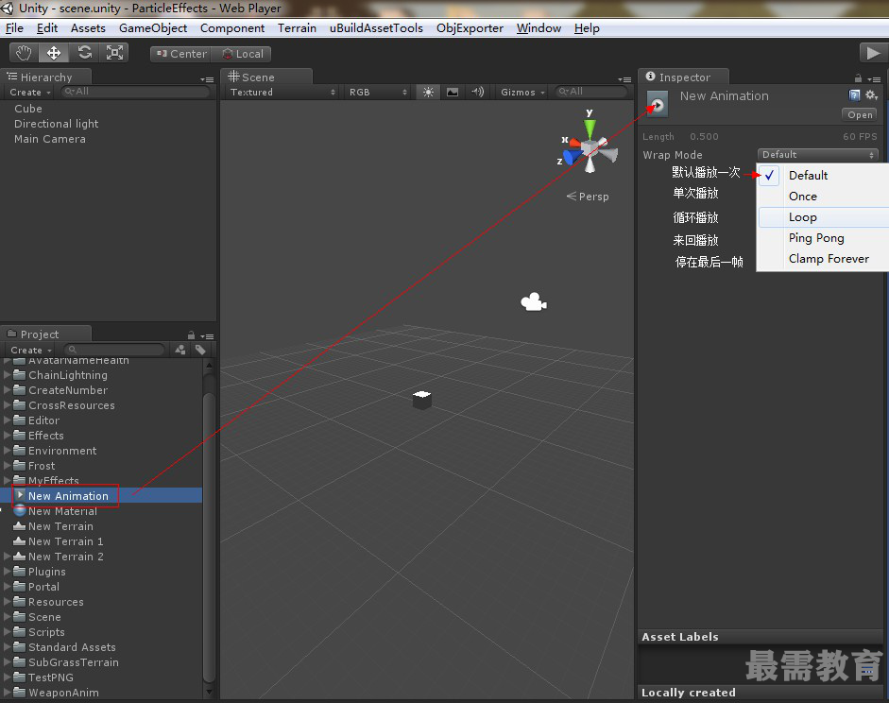
Task: Expand the Effects folder
Action: [x=7, y=436]
